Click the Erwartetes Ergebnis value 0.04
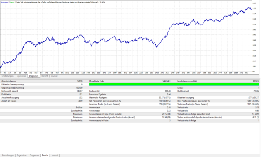262x157 pixels. [x=169, y=94]
